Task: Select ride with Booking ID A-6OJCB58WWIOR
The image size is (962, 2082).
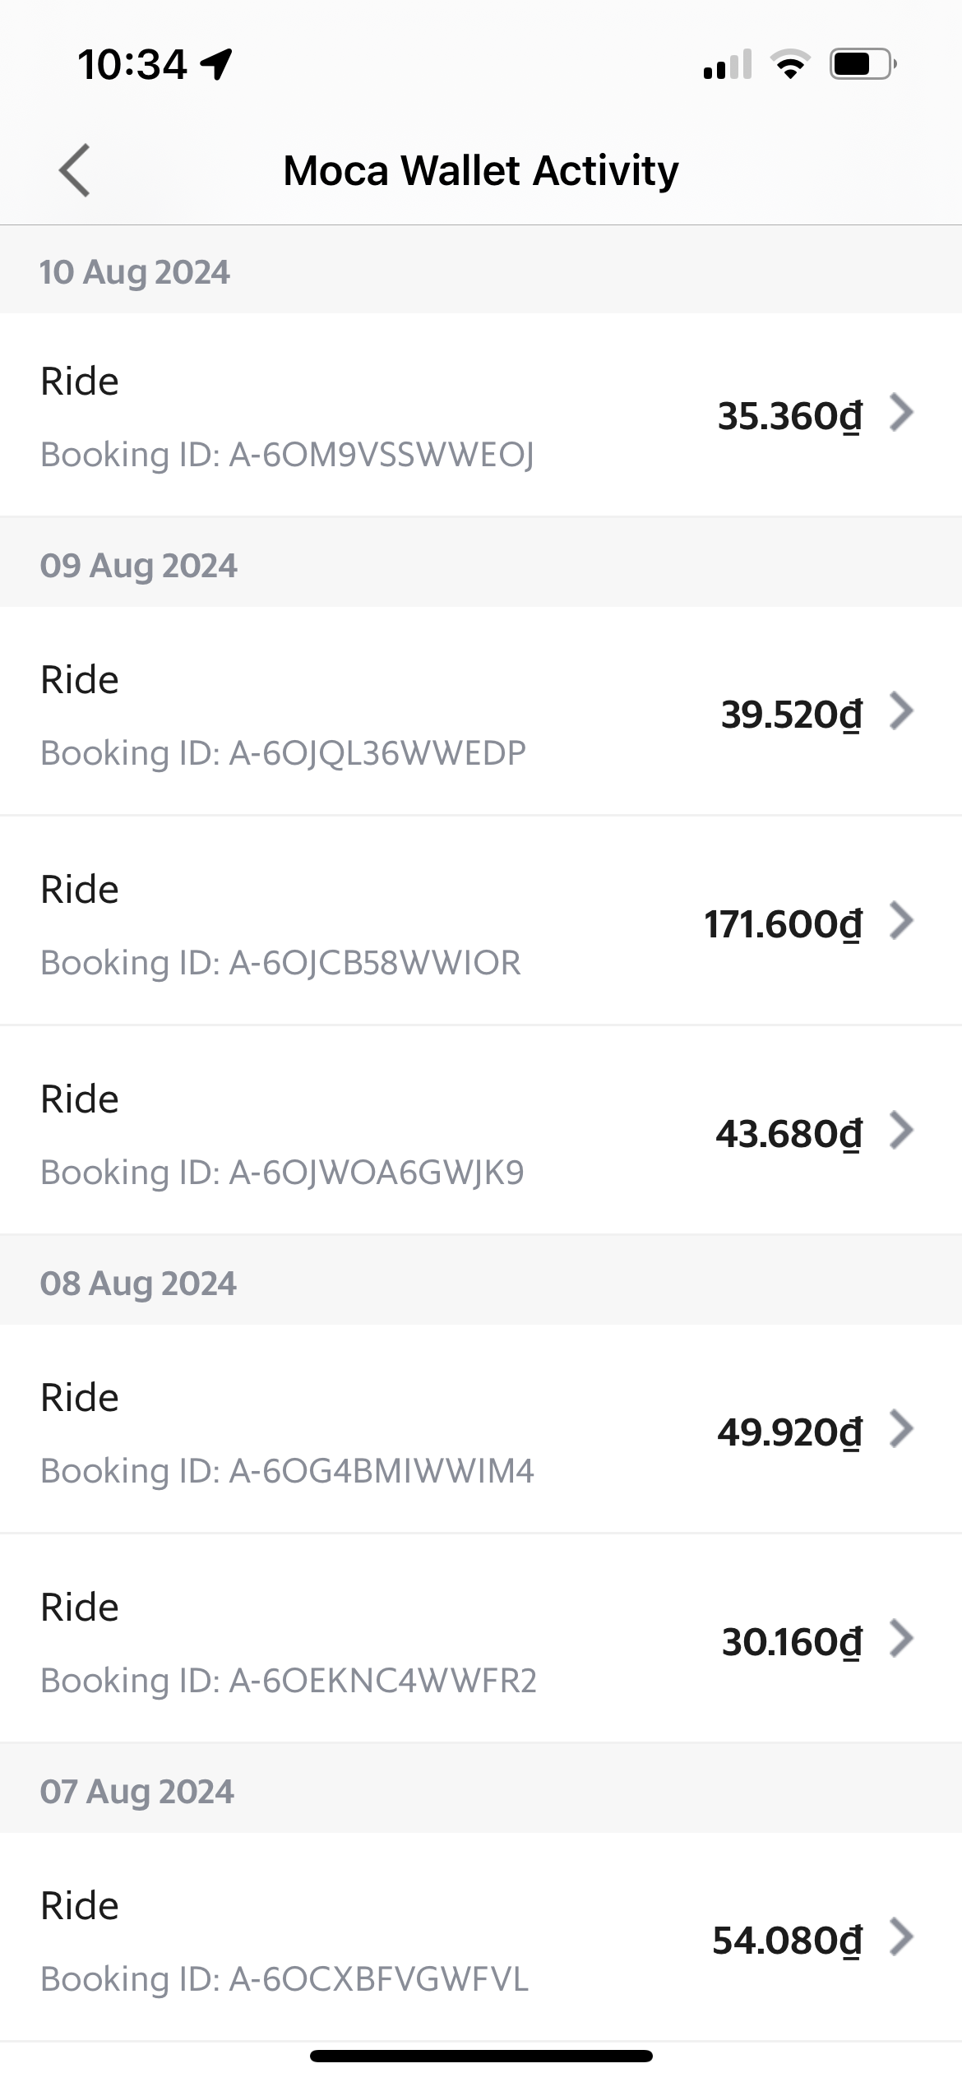Action: [x=481, y=921]
